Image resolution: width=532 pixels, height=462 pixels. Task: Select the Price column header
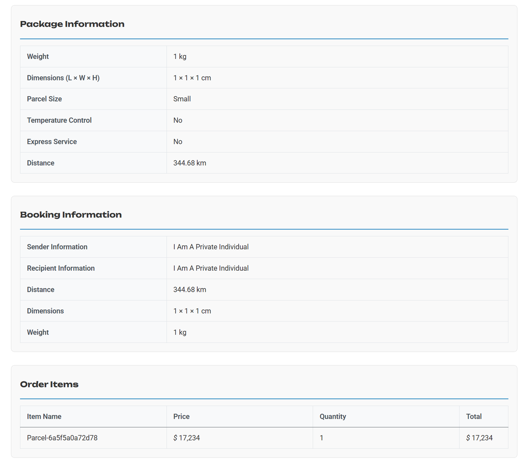click(182, 416)
